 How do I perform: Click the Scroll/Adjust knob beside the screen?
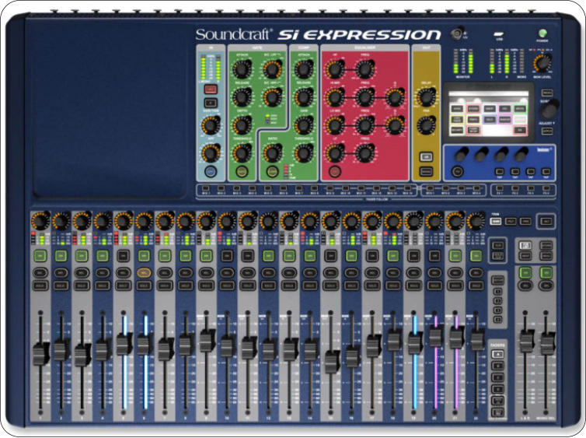click(x=549, y=109)
